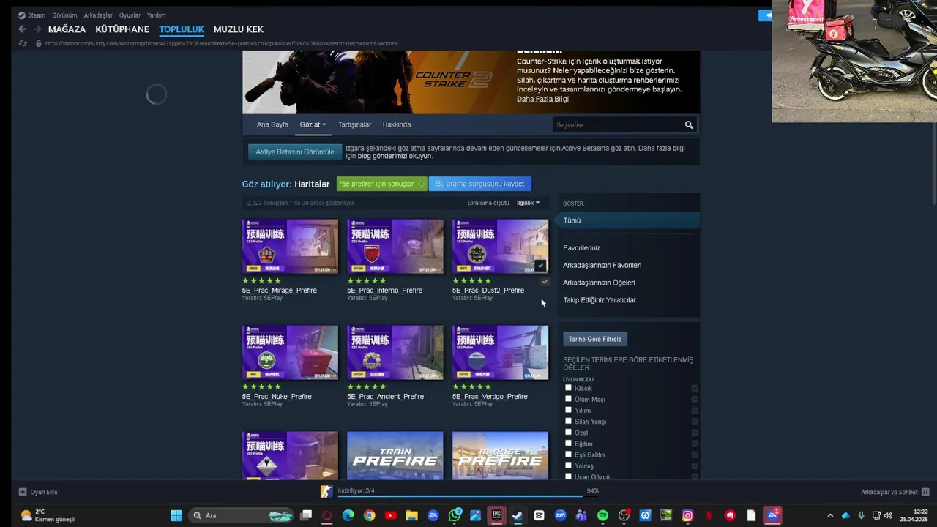
Task: Check the Klasik game mode checkbox
Action: [x=568, y=388]
